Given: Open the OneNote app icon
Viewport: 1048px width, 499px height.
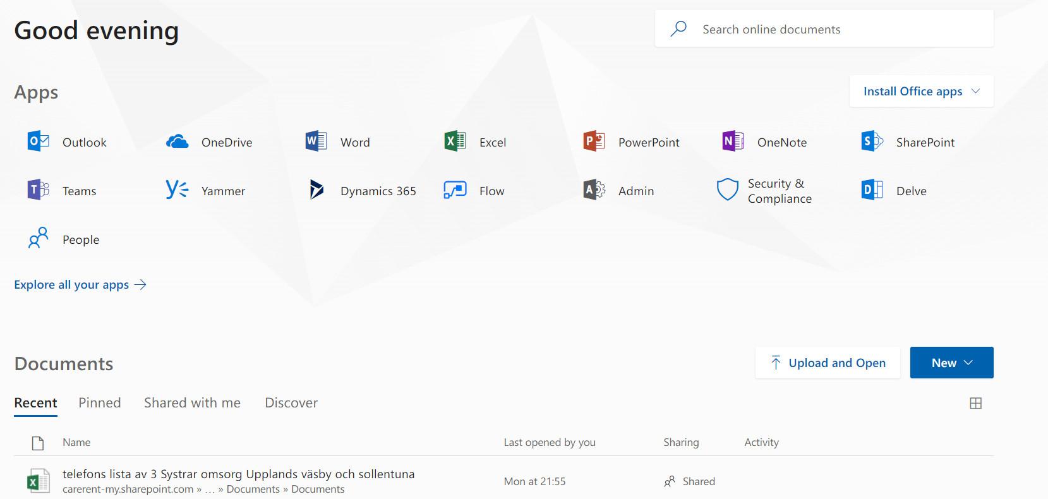Looking at the screenshot, I should pyautogui.click(x=733, y=141).
